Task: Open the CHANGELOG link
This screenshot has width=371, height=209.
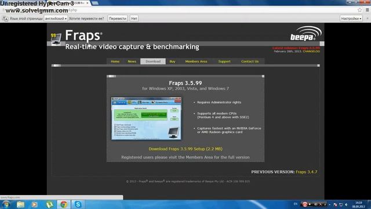Action: (x=311, y=51)
